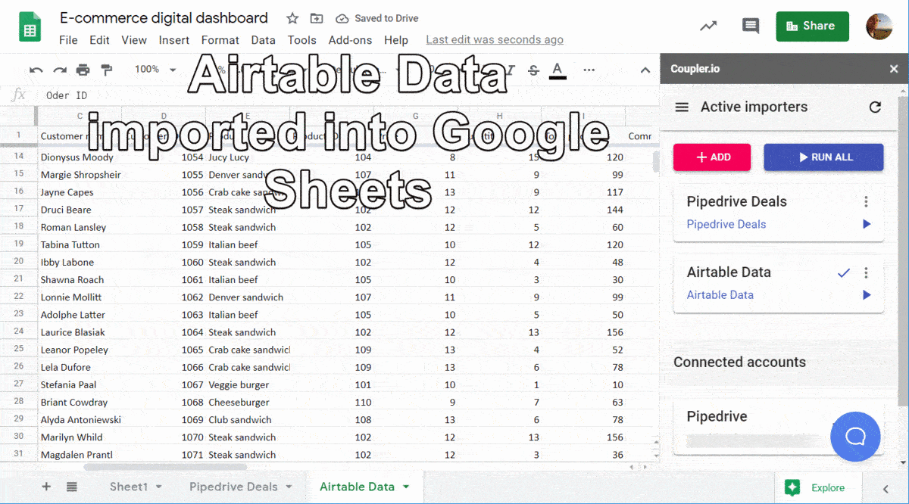
Task: Open the comment history
Action: click(750, 25)
